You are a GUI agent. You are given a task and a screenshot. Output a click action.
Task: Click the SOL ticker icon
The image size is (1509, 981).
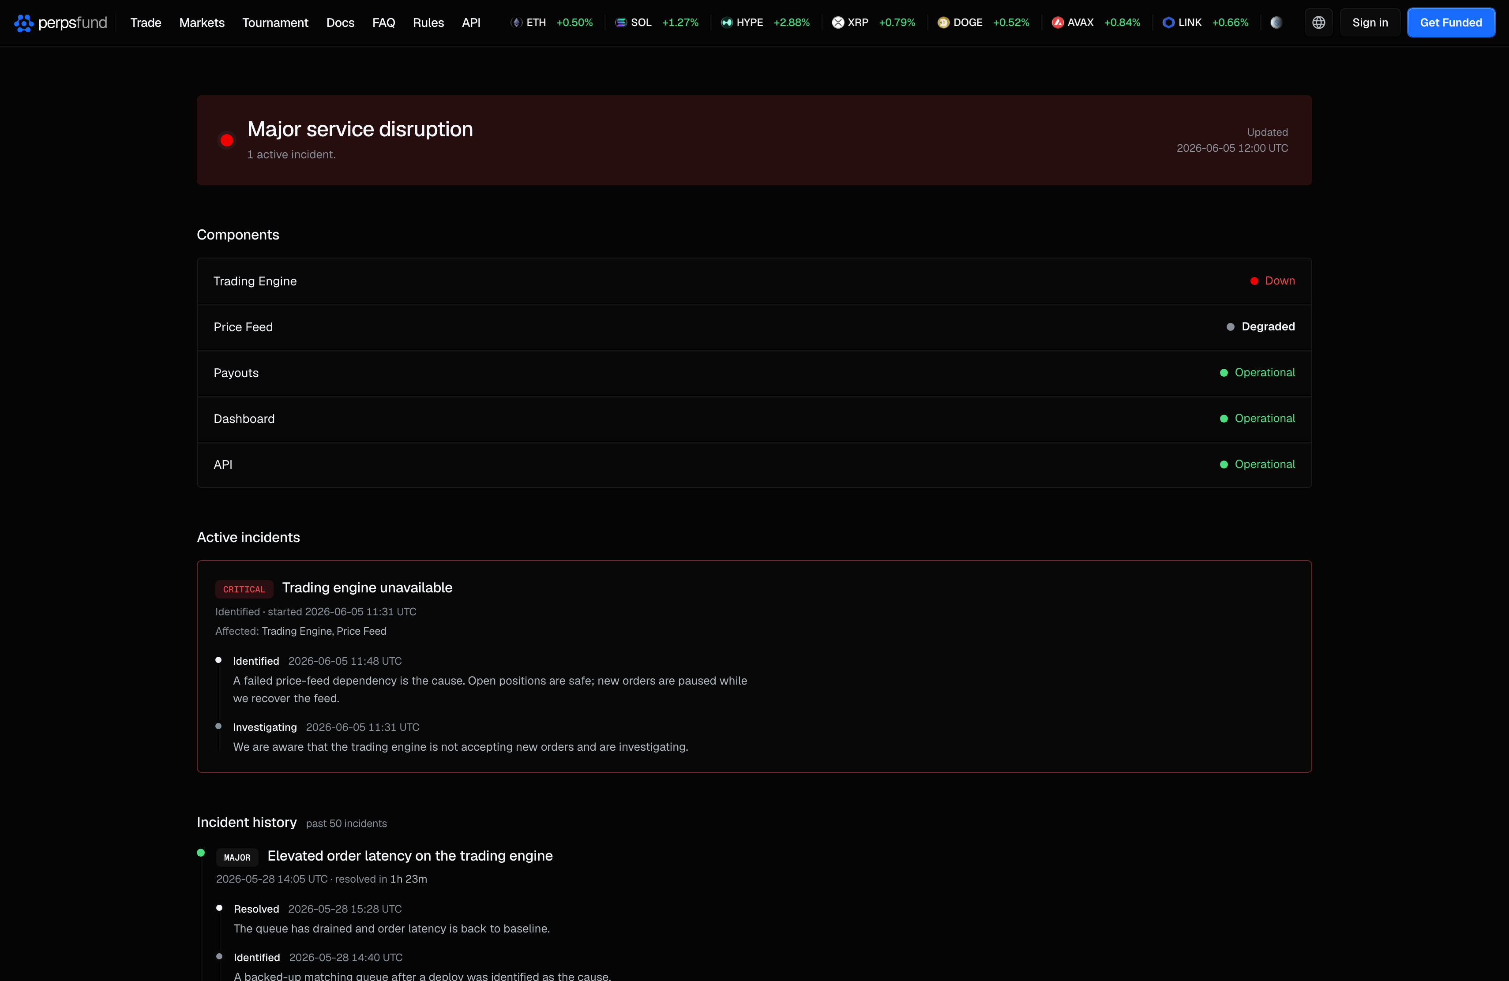point(620,23)
